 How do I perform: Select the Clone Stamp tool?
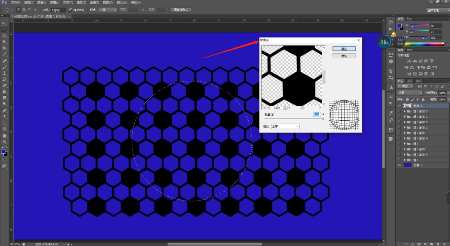point(5,73)
